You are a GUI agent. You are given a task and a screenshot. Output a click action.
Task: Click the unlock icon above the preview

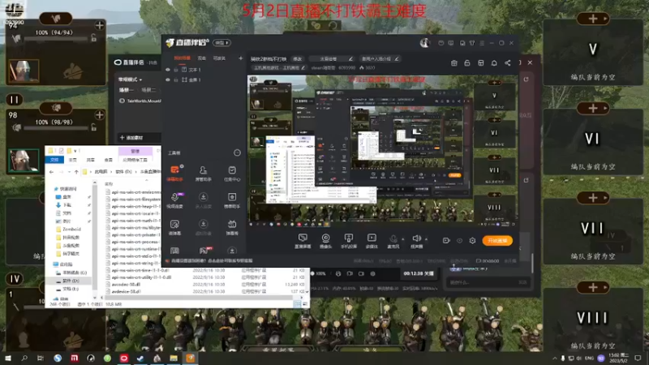[x=467, y=63]
